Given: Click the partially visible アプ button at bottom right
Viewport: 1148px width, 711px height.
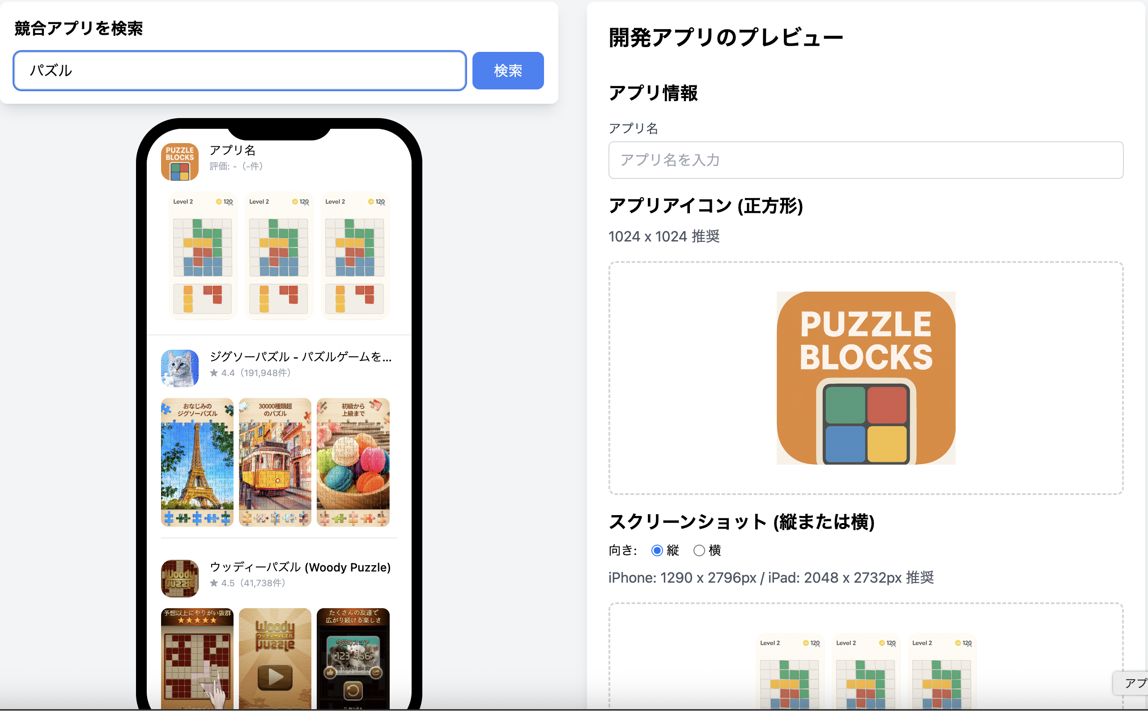Looking at the screenshot, I should point(1131,683).
